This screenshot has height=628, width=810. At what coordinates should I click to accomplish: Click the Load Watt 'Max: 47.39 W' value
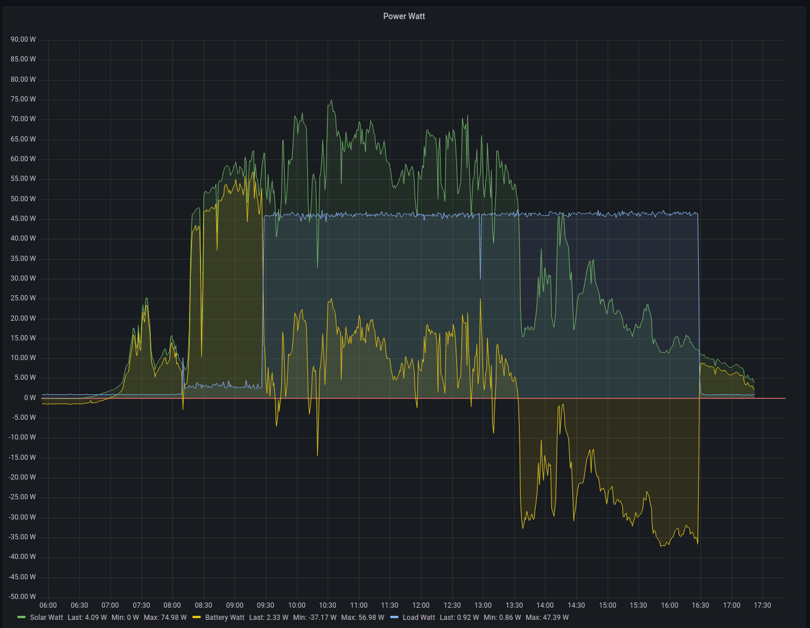(x=547, y=618)
